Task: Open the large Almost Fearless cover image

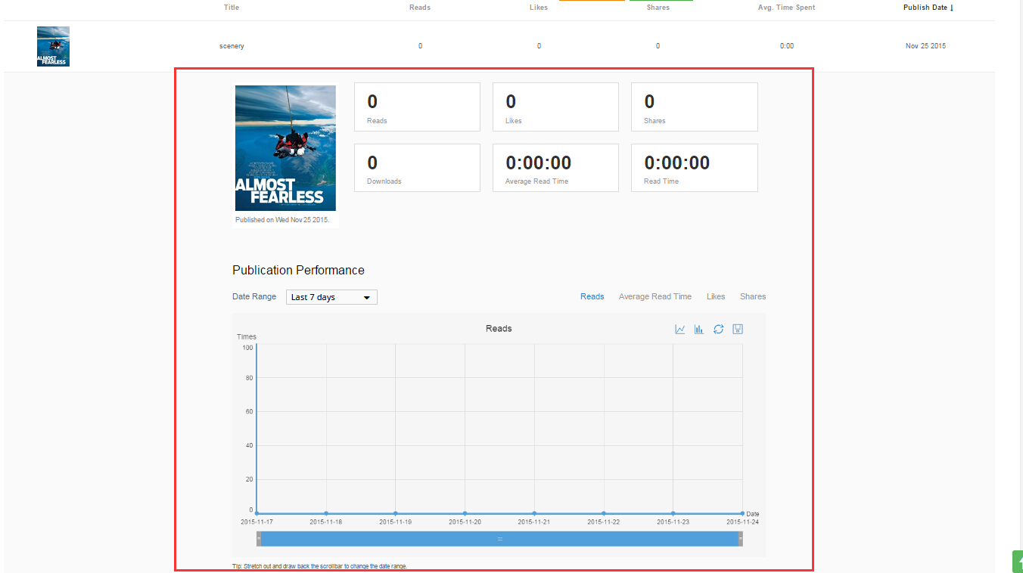Action: point(285,148)
